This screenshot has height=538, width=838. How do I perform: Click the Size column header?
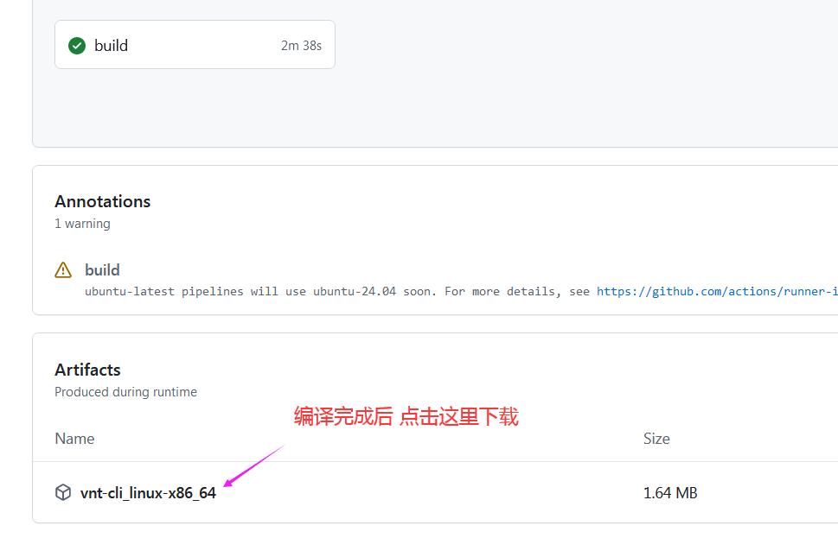click(656, 439)
